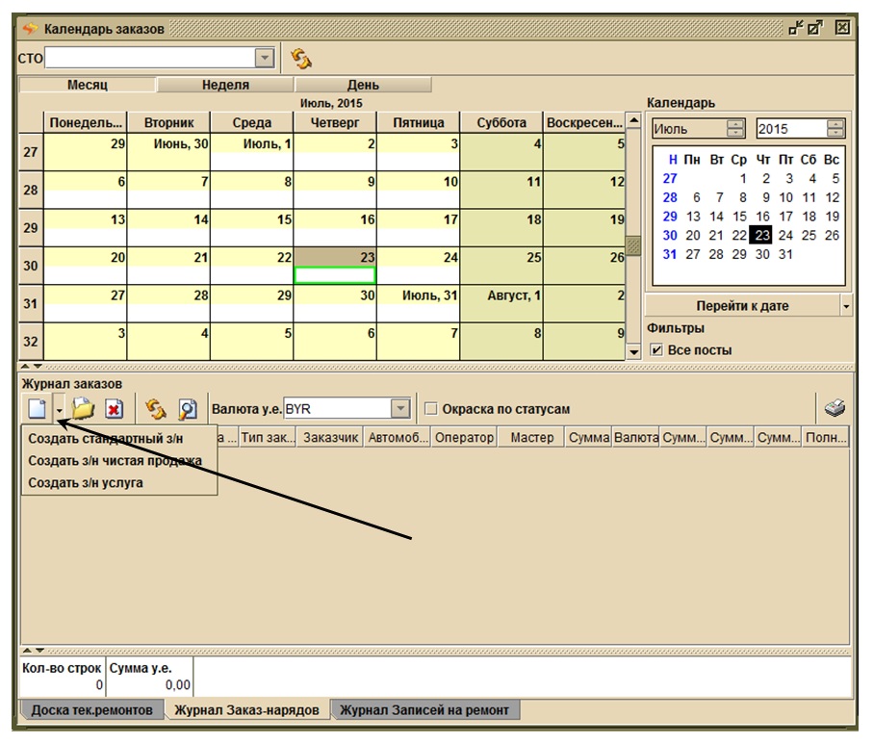Open Журнал Заказ-нарядов tab
This screenshot has height=744, width=873.
[x=246, y=710]
